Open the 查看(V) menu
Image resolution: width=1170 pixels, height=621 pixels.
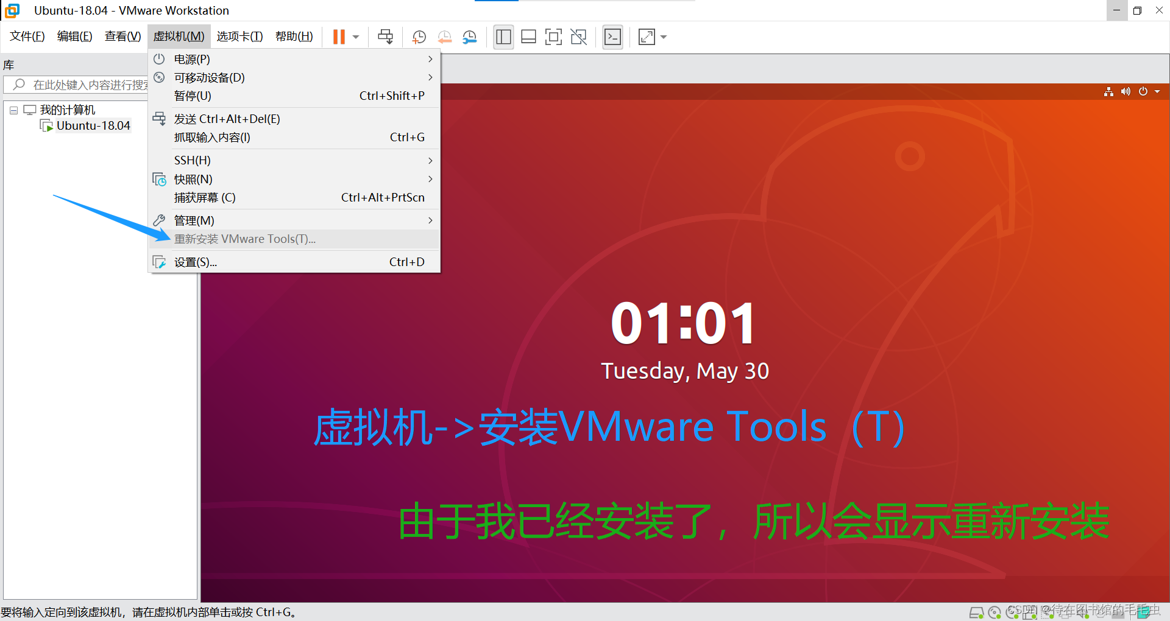pos(122,37)
